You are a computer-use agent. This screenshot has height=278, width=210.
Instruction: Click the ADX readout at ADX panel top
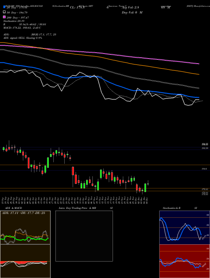pos(23,213)
